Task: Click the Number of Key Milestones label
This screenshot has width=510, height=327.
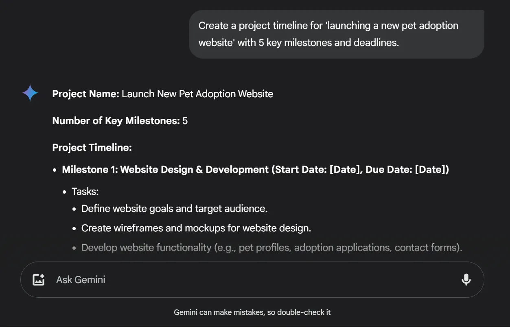Action: pyautogui.click(x=116, y=121)
